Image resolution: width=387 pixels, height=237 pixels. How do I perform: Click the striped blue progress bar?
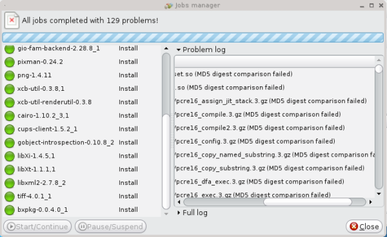click(193, 37)
